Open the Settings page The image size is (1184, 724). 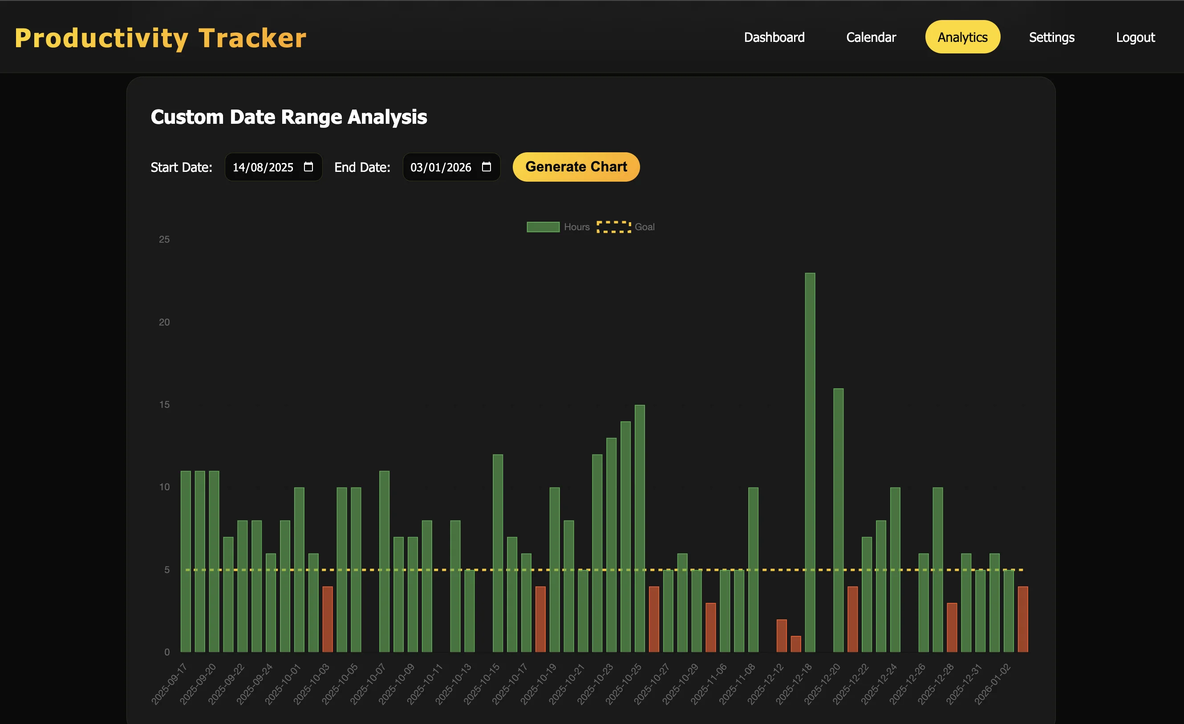1051,37
